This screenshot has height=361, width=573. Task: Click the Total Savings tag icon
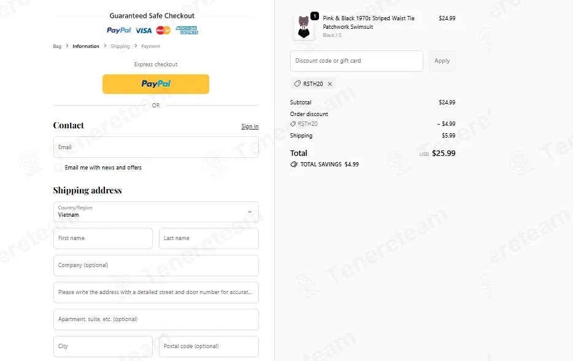pos(294,164)
